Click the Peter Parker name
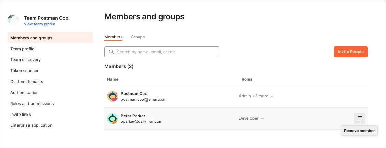This screenshot has width=386, height=148. pyautogui.click(x=133, y=116)
